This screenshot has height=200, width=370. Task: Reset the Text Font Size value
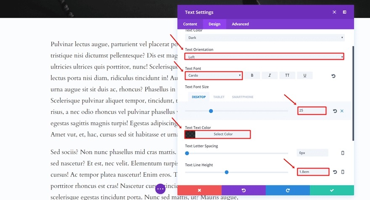click(335, 111)
